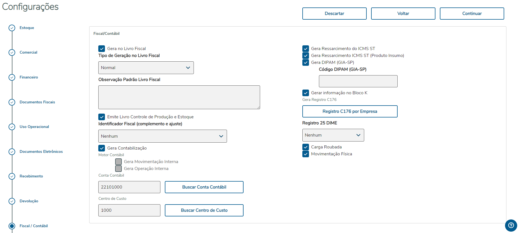The width and height of the screenshot is (518, 233).
Task: Click the Devolução step checkmark icon
Action: tap(12, 201)
